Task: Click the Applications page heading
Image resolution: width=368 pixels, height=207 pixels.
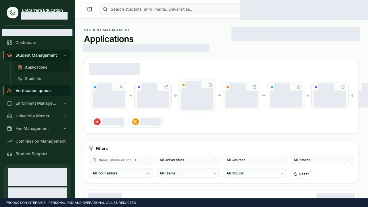Action: click(x=109, y=39)
